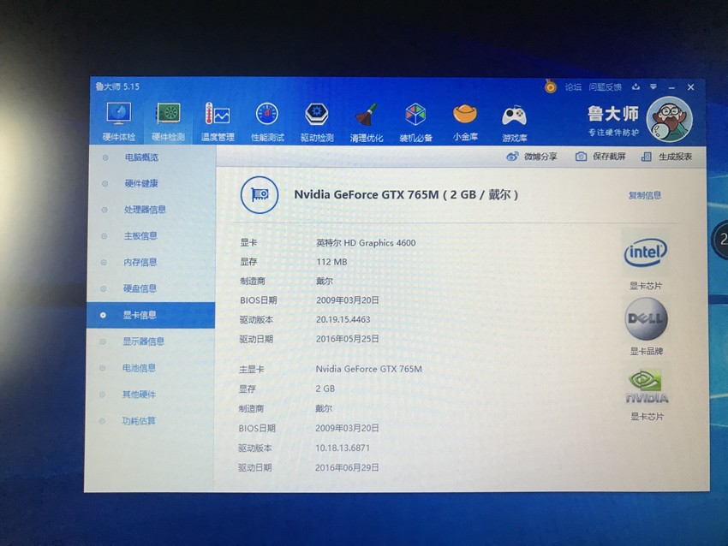Image resolution: width=728 pixels, height=546 pixels.
Task: Close the 鲁大师 window
Action: point(690,87)
